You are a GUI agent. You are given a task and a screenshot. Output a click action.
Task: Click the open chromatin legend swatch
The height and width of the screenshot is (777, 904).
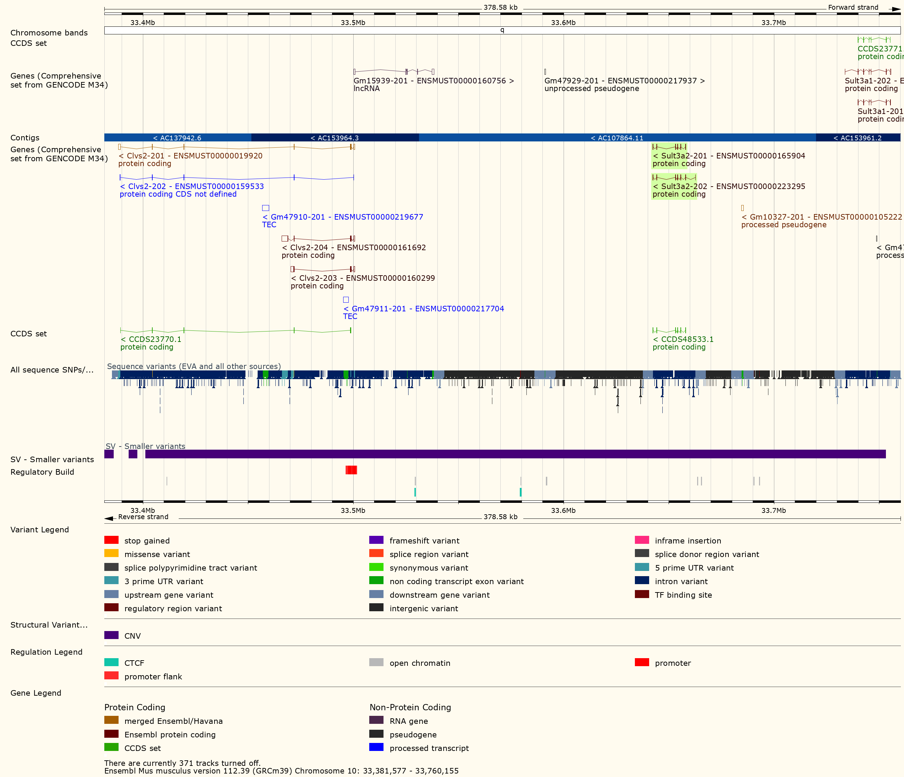376,662
